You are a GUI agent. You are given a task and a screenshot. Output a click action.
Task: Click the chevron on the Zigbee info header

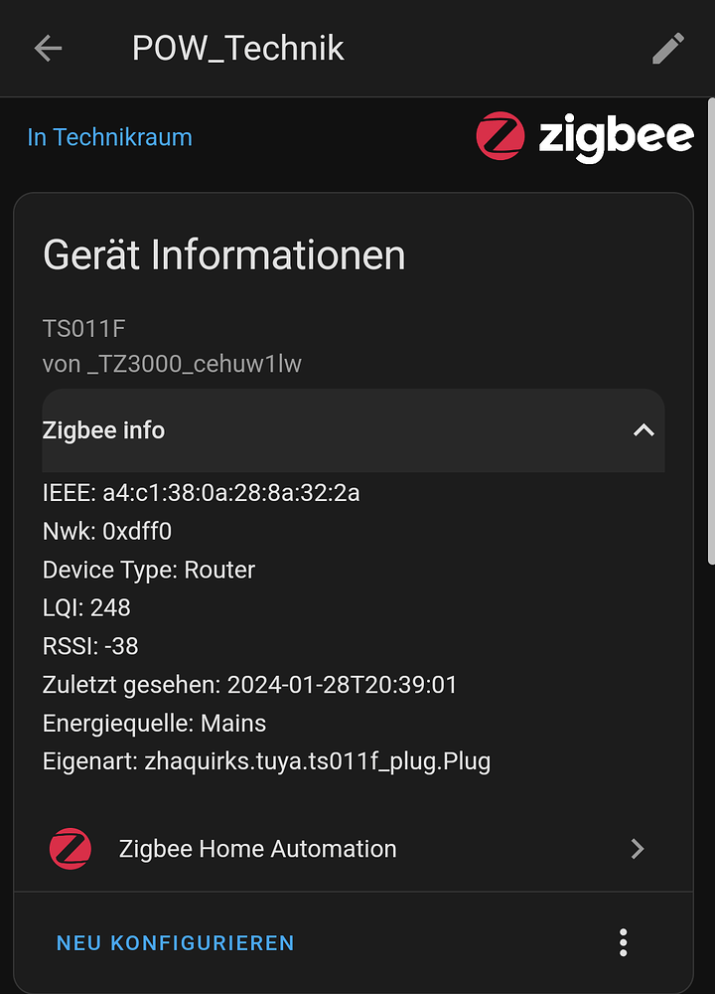tap(643, 430)
